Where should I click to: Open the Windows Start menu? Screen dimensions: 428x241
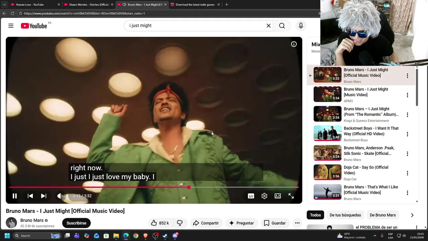click(7, 236)
